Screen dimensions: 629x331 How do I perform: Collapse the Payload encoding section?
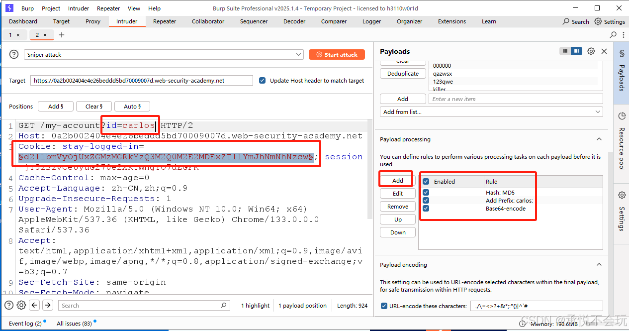pyautogui.click(x=599, y=265)
